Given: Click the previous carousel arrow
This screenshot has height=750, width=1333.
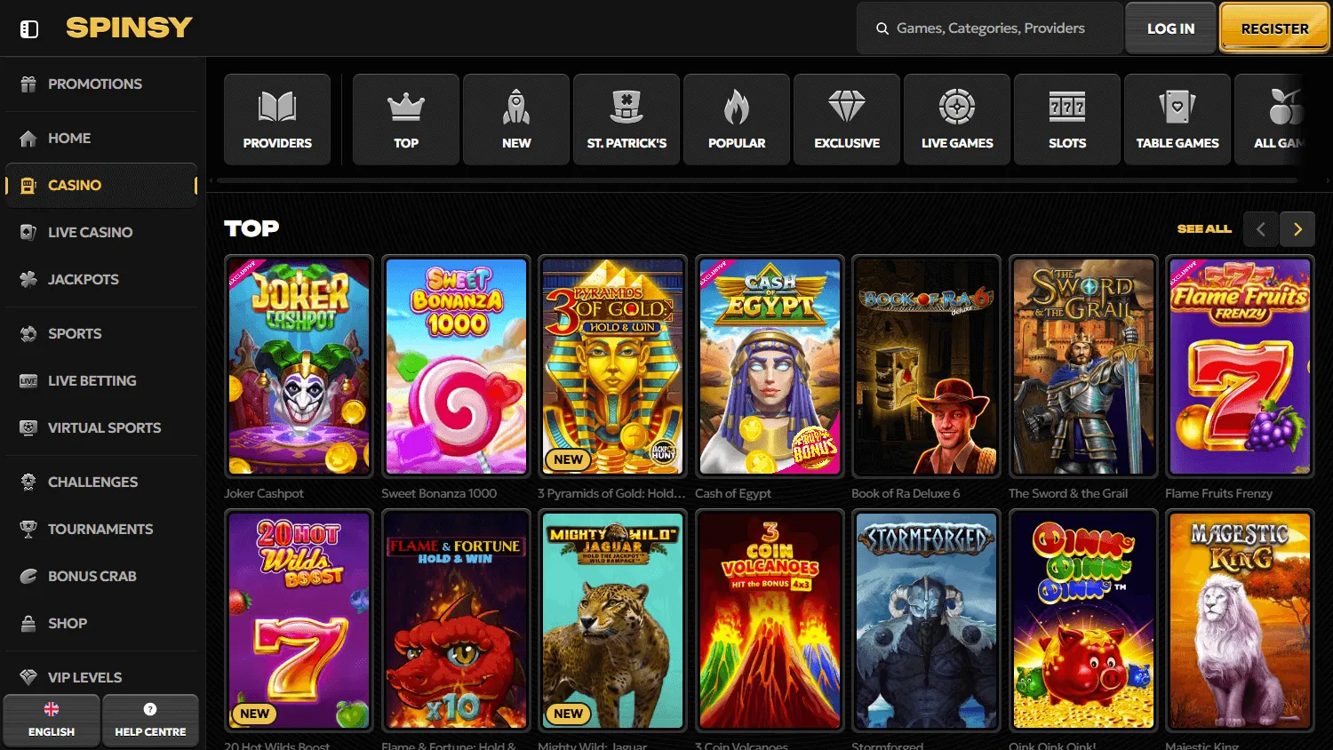Looking at the screenshot, I should (x=1260, y=228).
